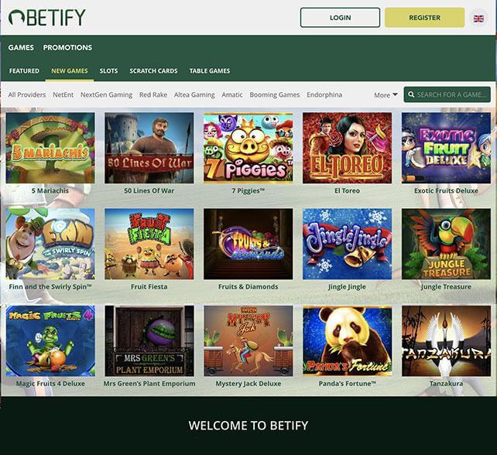Select the Table Games tab
Screen dimensions: 497x455
tap(210, 71)
